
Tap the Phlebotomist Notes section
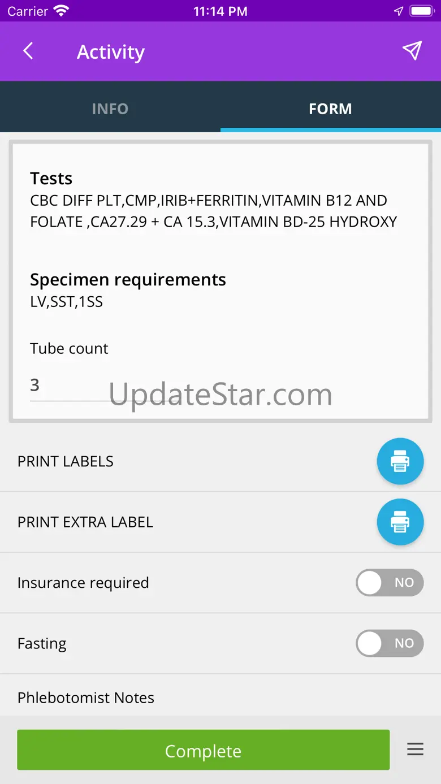click(86, 698)
